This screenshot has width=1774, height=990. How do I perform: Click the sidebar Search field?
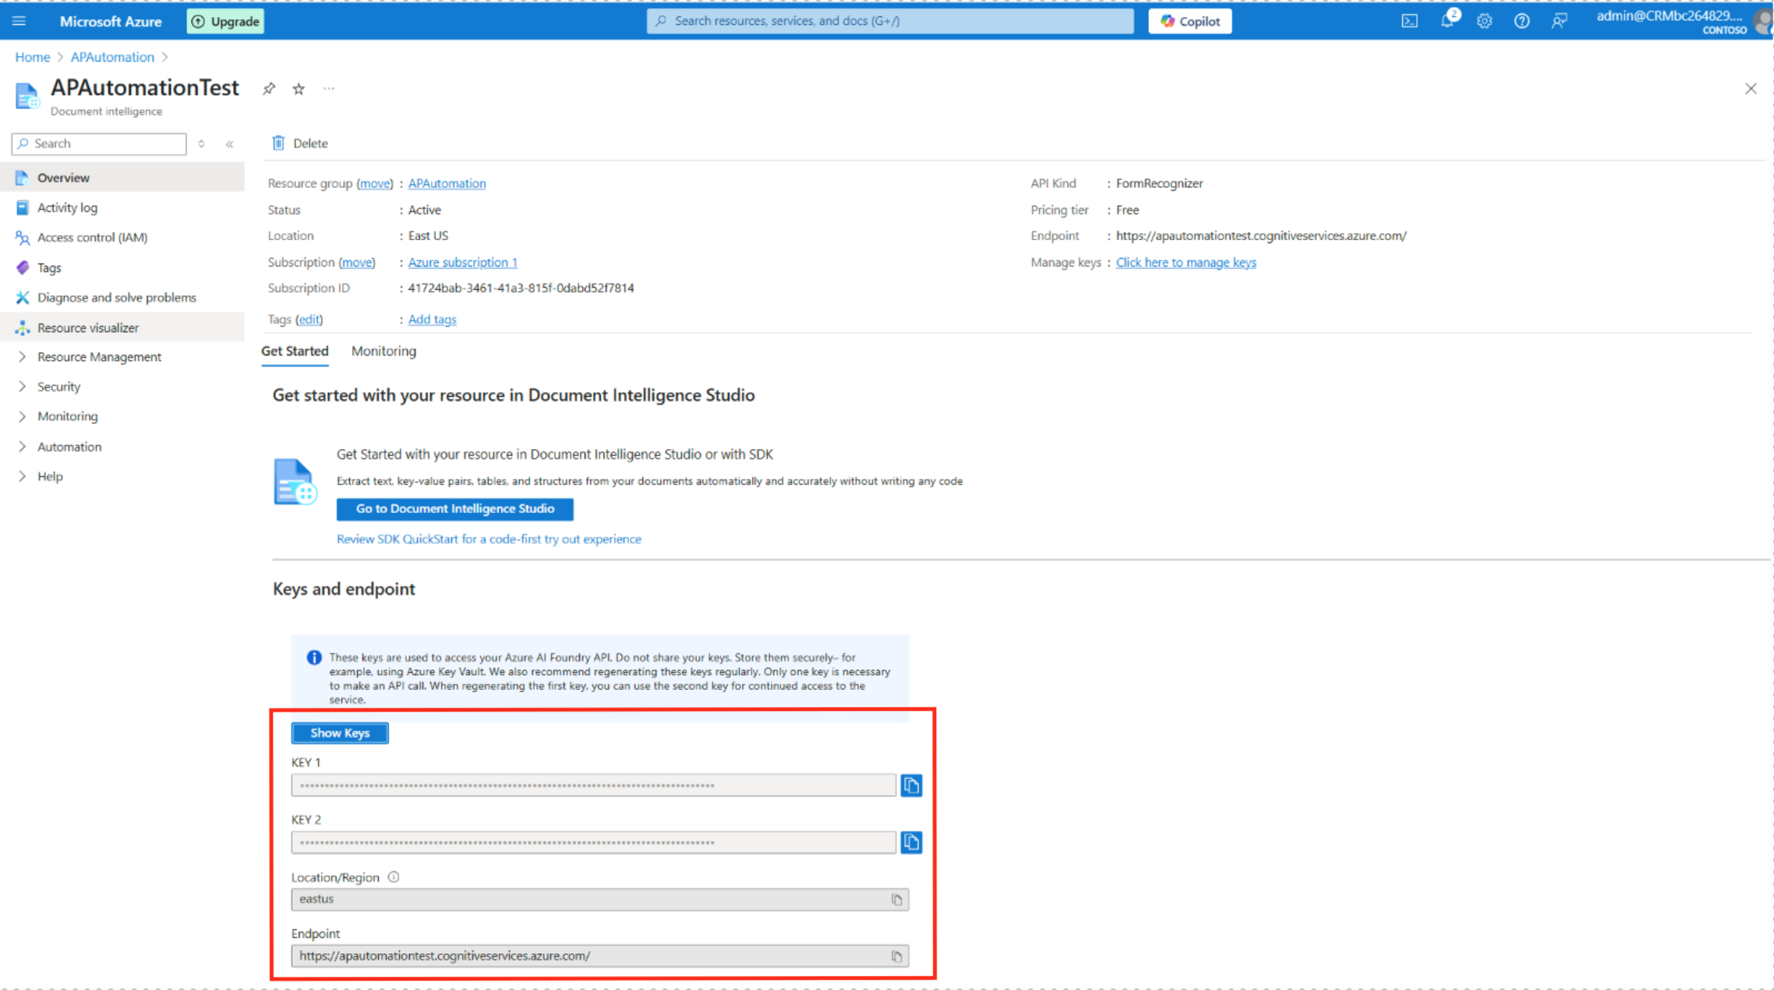point(99,143)
